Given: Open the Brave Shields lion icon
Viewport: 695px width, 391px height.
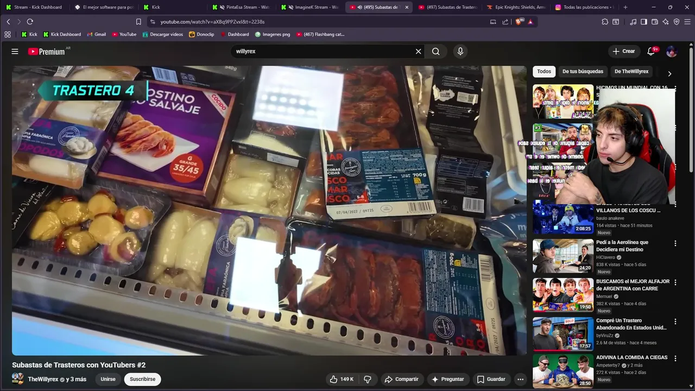Looking at the screenshot, I should [x=520, y=22].
